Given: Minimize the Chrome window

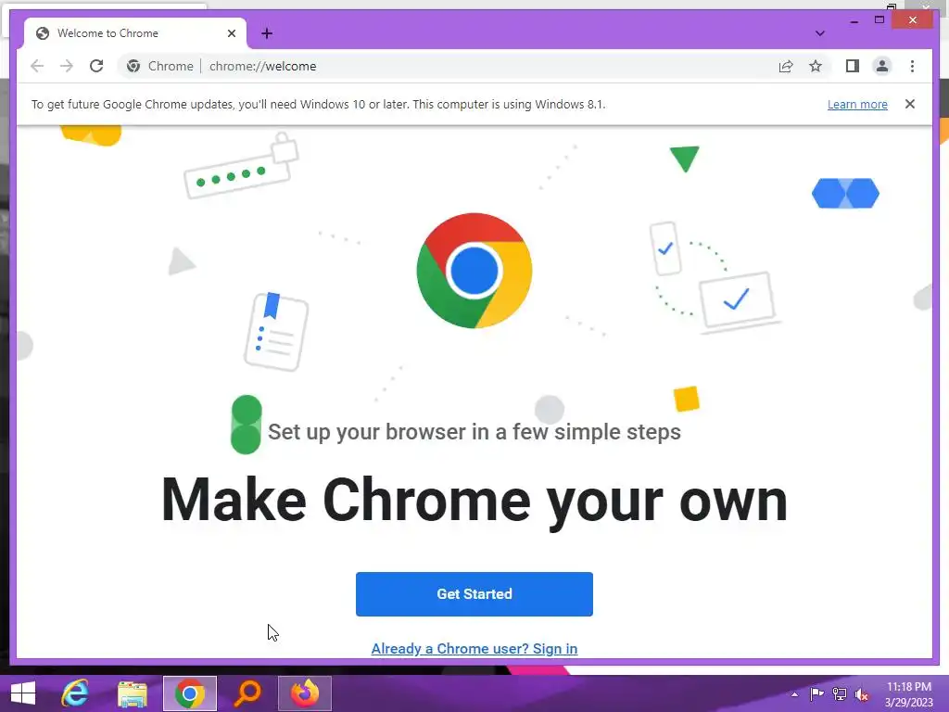Looking at the screenshot, I should [854, 20].
